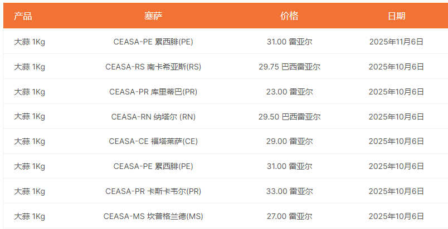Click the 29.50 巴西雷亚尔 price
The image size is (448, 229).
point(289,117)
